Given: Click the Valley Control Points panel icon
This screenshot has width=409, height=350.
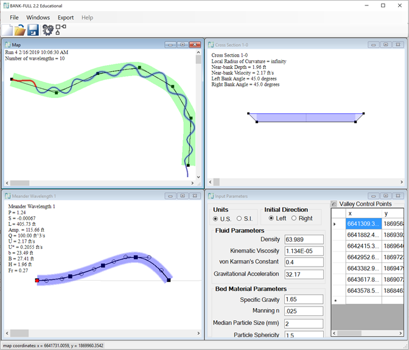Looking at the screenshot, I should (x=334, y=203).
